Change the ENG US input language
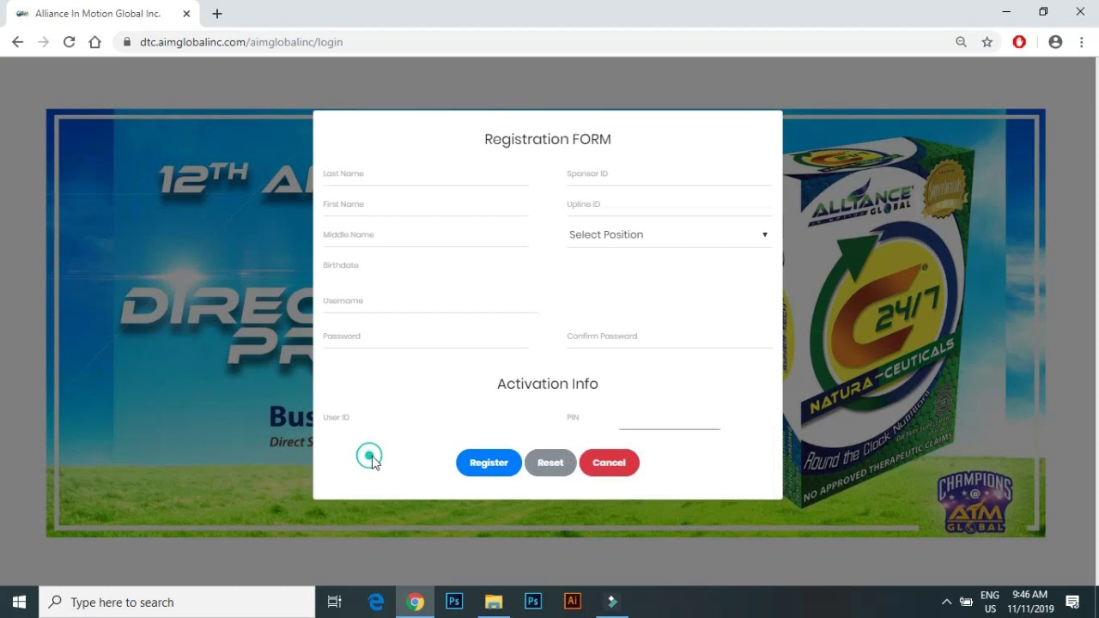Viewport: 1099px width, 618px height. point(990,602)
